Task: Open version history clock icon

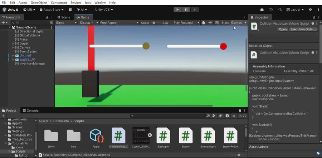Action: [271, 10]
